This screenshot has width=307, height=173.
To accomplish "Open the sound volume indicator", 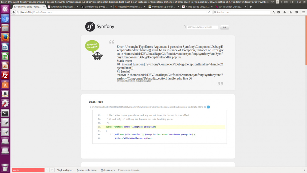I will tap(292, 2).
